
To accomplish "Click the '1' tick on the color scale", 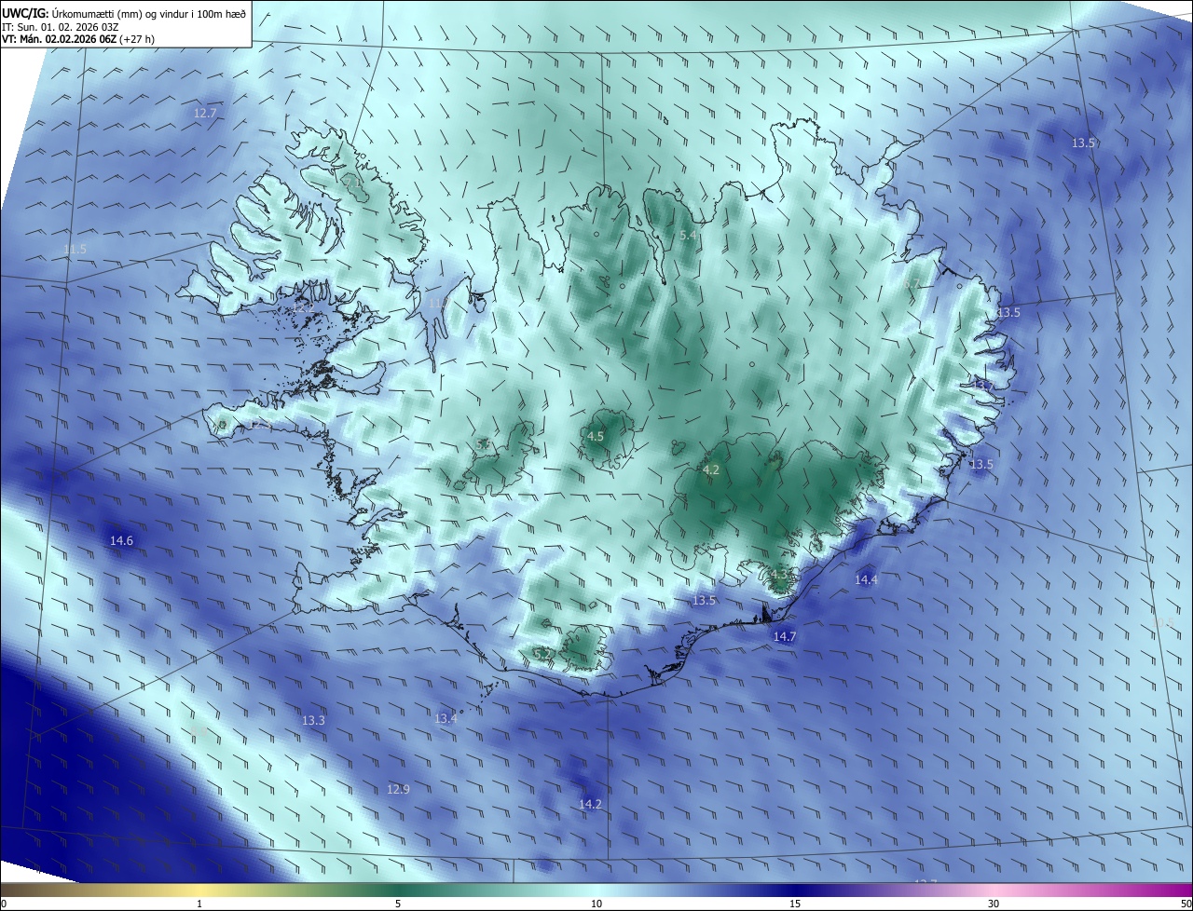I will 200,904.
